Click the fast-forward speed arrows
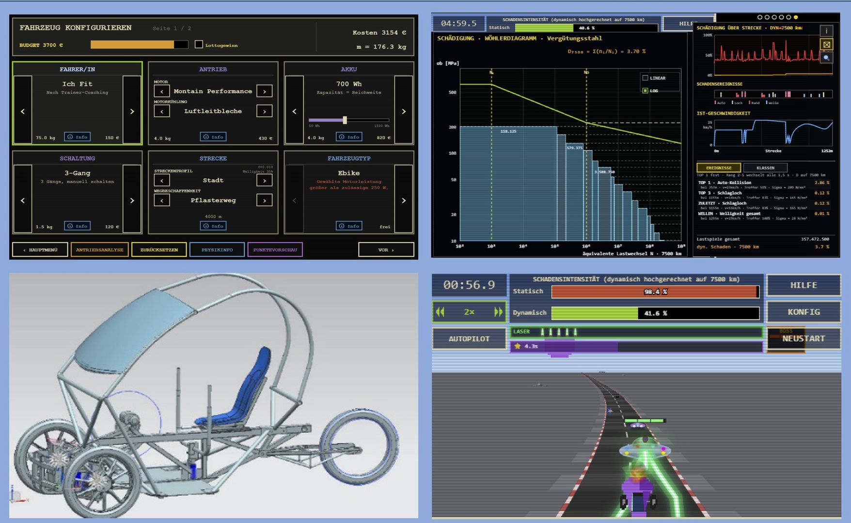This screenshot has height=523, width=851. coord(498,312)
